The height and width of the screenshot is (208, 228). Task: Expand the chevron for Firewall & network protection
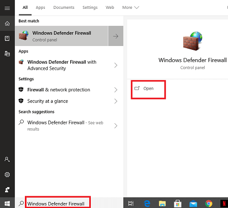tap(116, 90)
